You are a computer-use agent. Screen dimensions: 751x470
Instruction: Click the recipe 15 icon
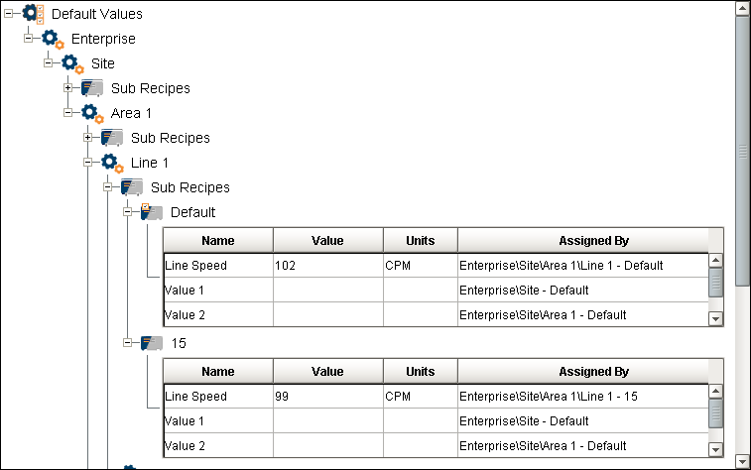pyautogui.click(x=151, y=342)
